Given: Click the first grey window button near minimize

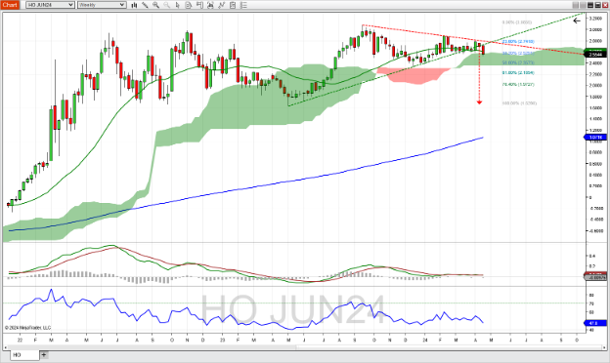Looking at the screenshot, I should click(x=576, y=5).
